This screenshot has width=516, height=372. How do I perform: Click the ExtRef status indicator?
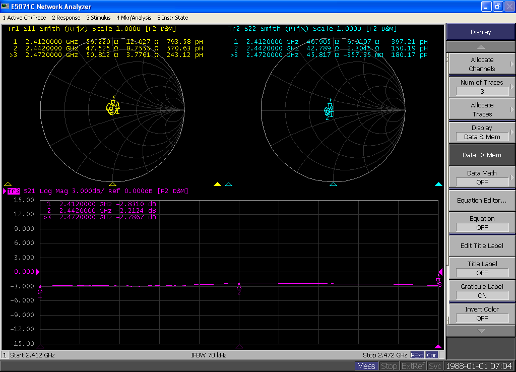pos(412,366)
